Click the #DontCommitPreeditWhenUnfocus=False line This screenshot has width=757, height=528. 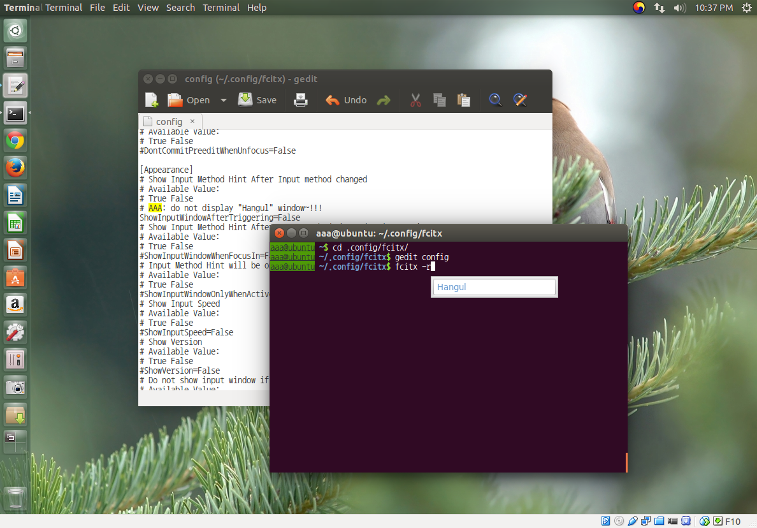click(x=218, y=150)
